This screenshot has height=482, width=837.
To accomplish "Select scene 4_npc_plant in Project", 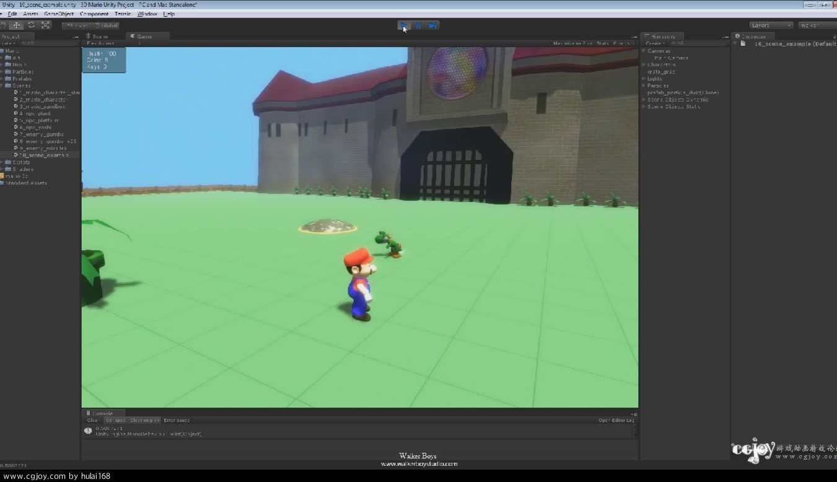I will coord(35,113).
